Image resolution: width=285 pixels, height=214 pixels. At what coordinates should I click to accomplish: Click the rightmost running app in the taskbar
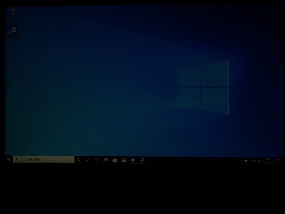(x=142, y=160)
